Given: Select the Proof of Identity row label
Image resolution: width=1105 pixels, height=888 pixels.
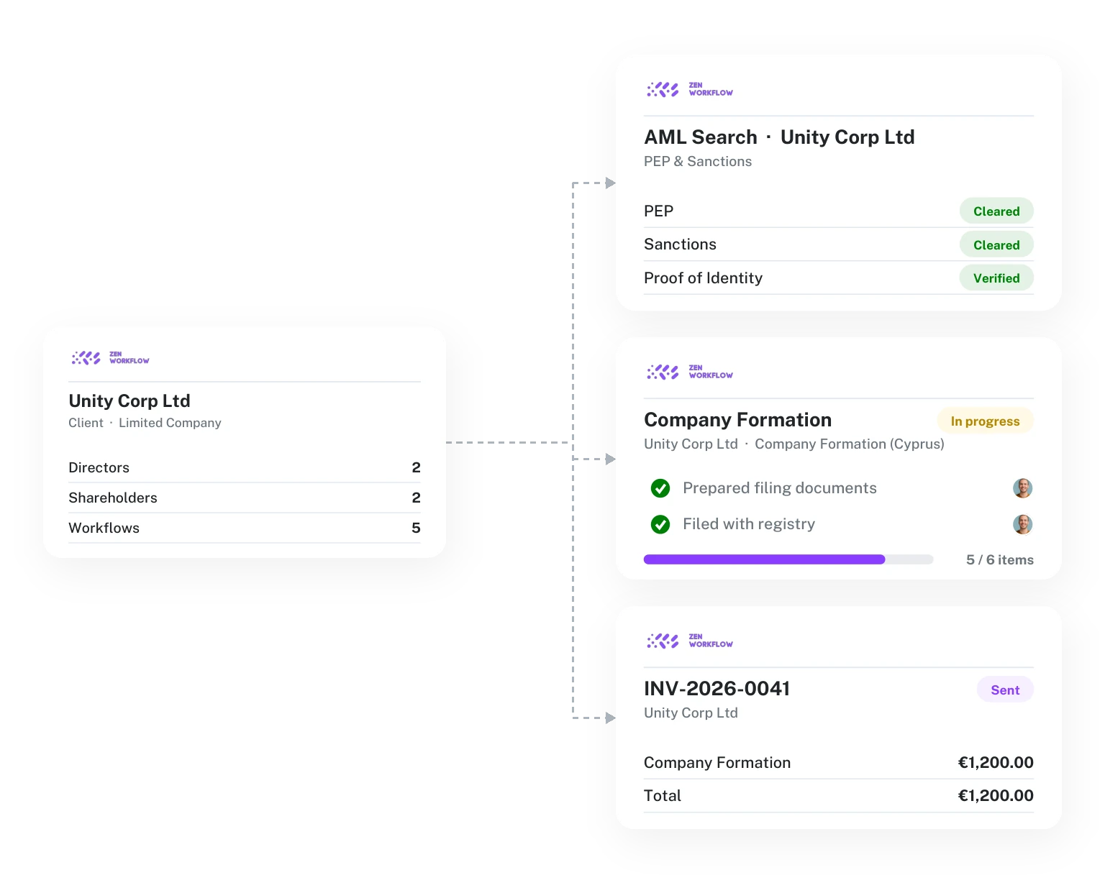Looking at the screenshot, I should [703, 278].
